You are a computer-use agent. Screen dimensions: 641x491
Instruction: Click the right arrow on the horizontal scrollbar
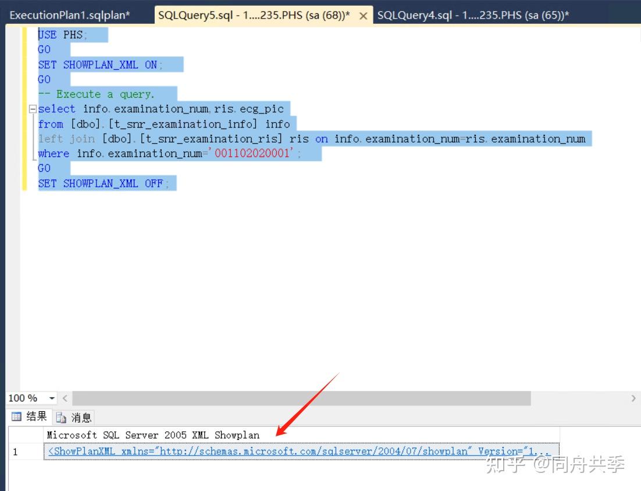coord(633,399)
